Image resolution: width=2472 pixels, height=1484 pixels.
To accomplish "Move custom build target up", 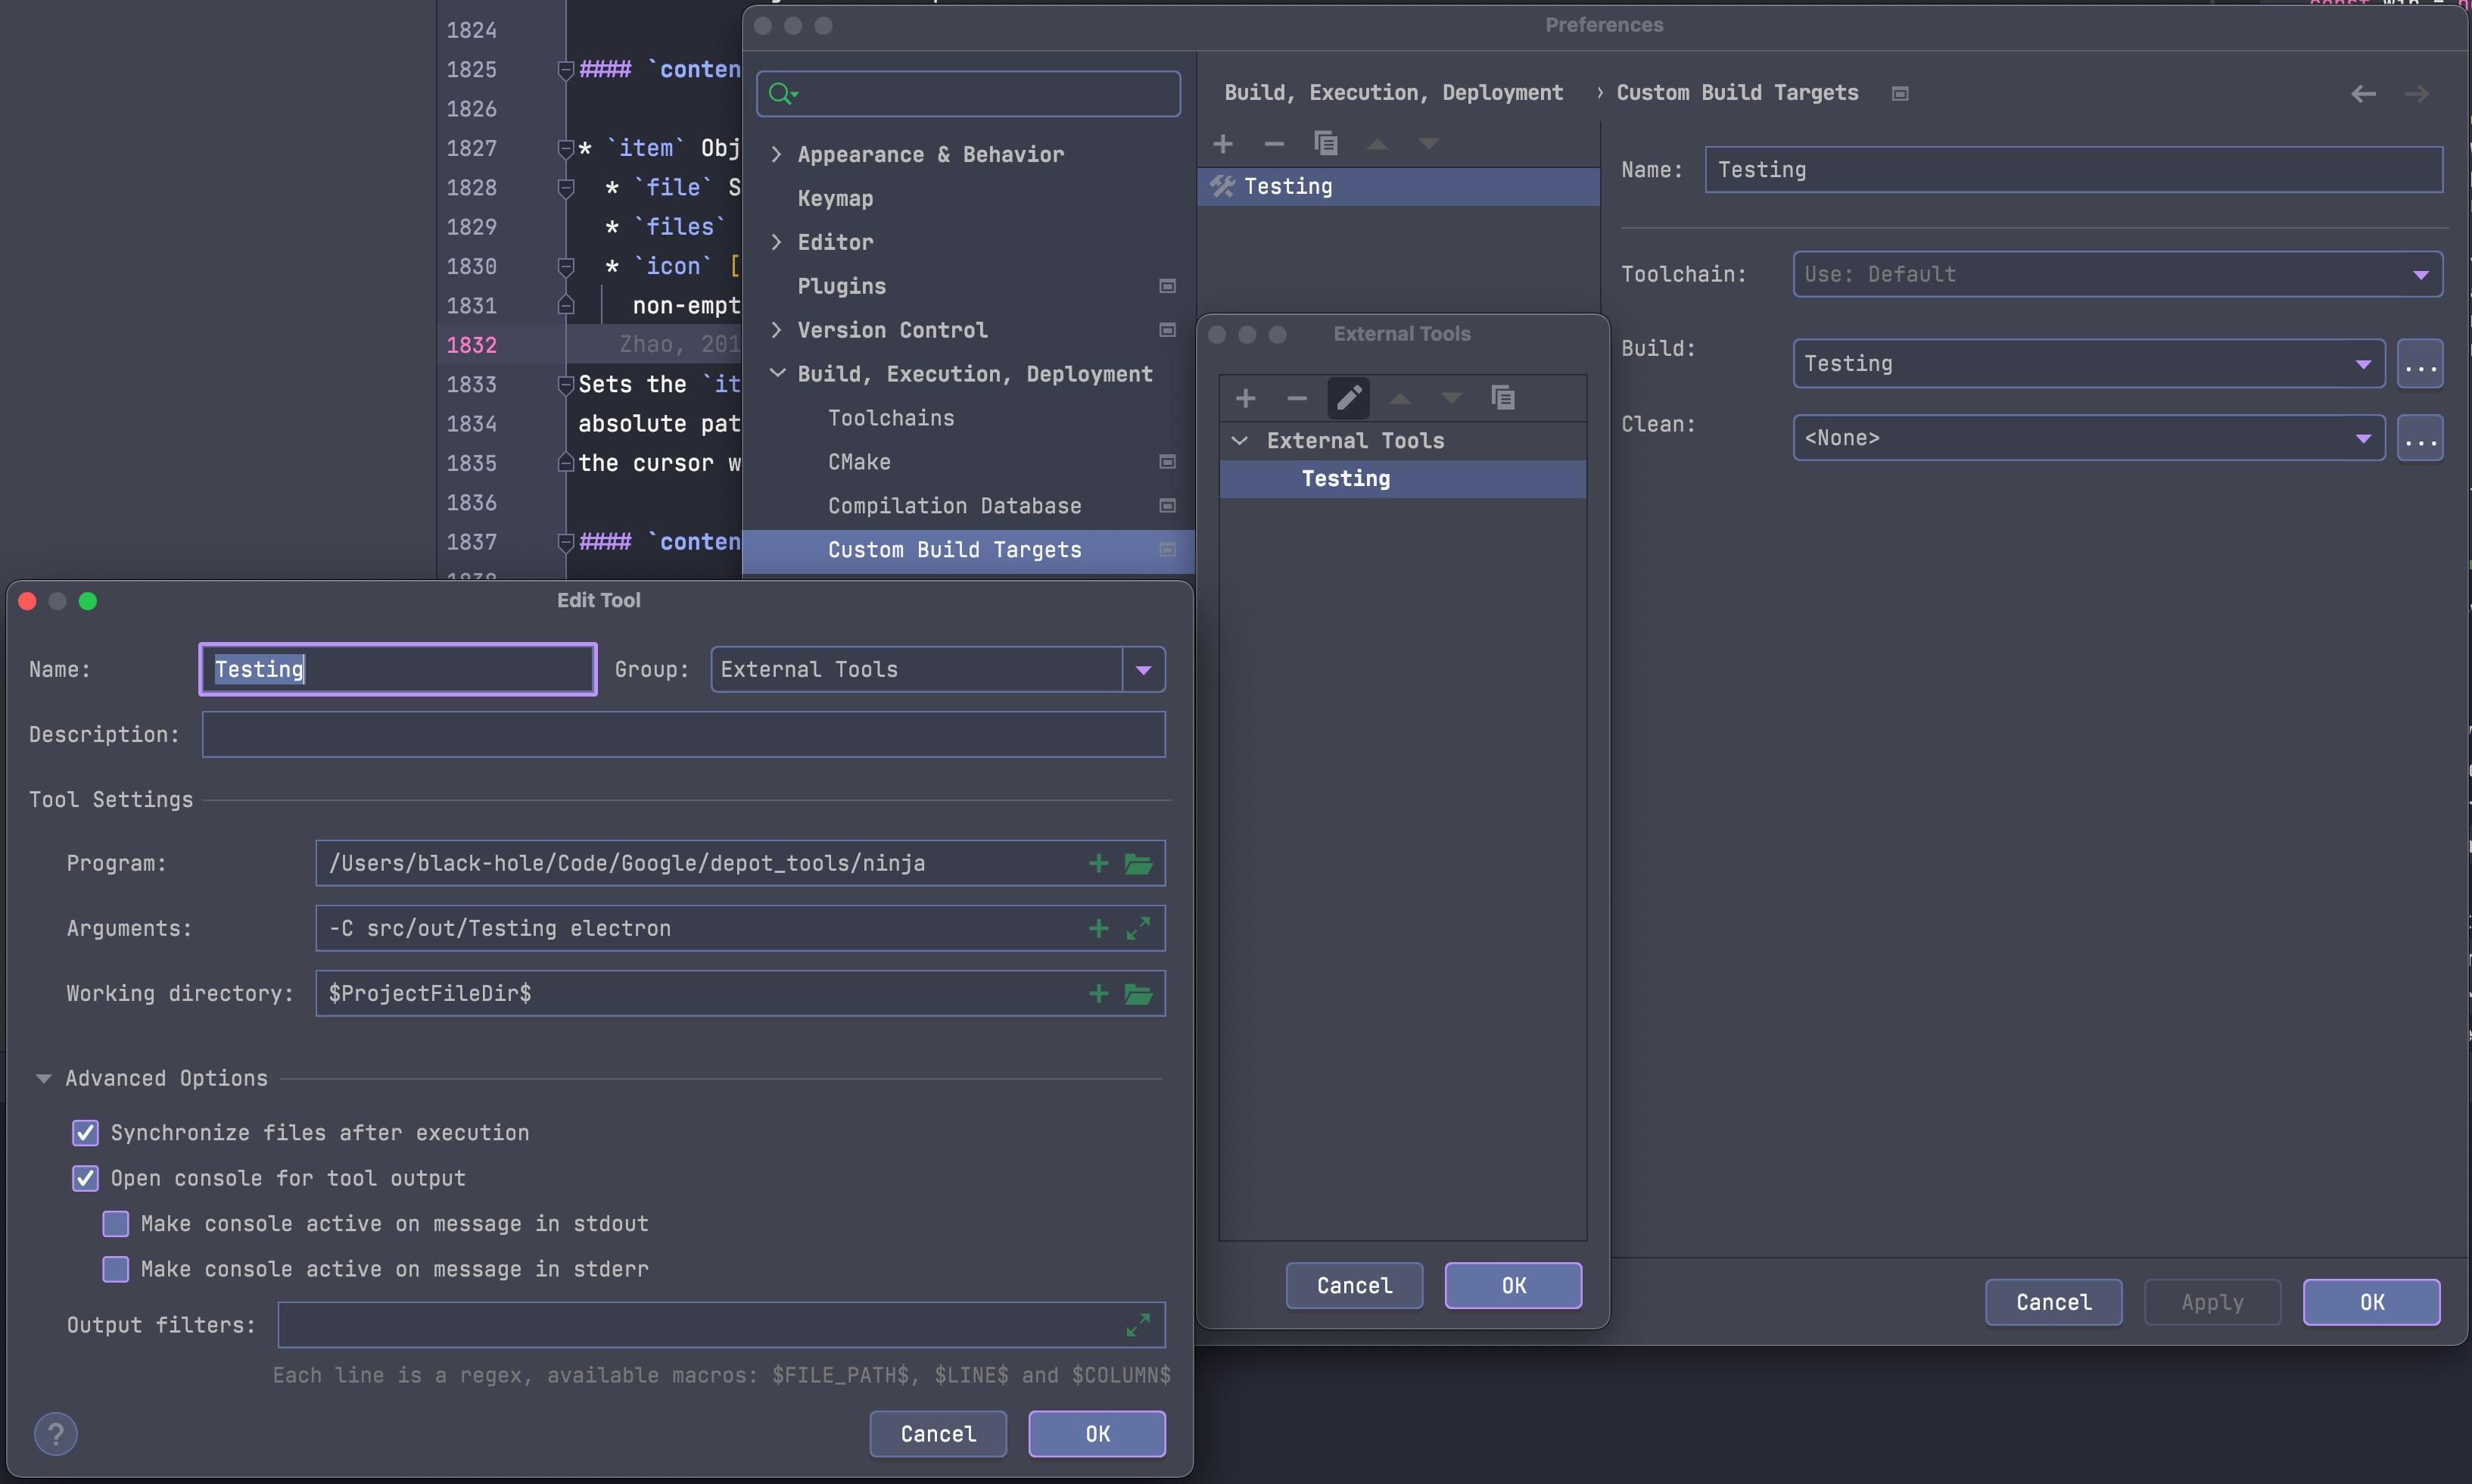I will 1378,144.
